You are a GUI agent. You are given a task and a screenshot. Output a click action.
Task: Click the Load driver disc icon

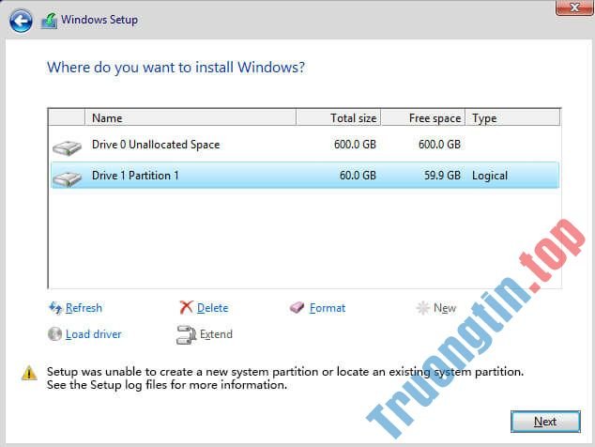54,334
